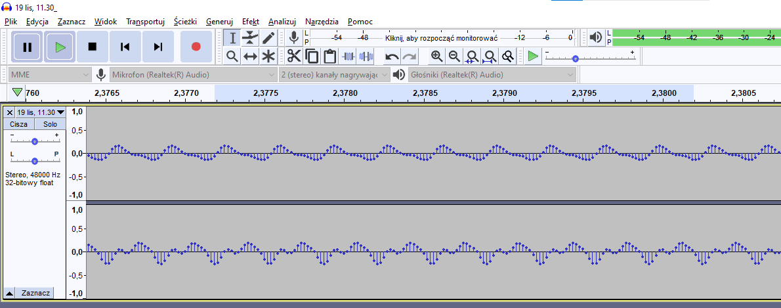Screen dimensions: 781x308
Task: Redo the last undone action
Action: tap(410, 56)
